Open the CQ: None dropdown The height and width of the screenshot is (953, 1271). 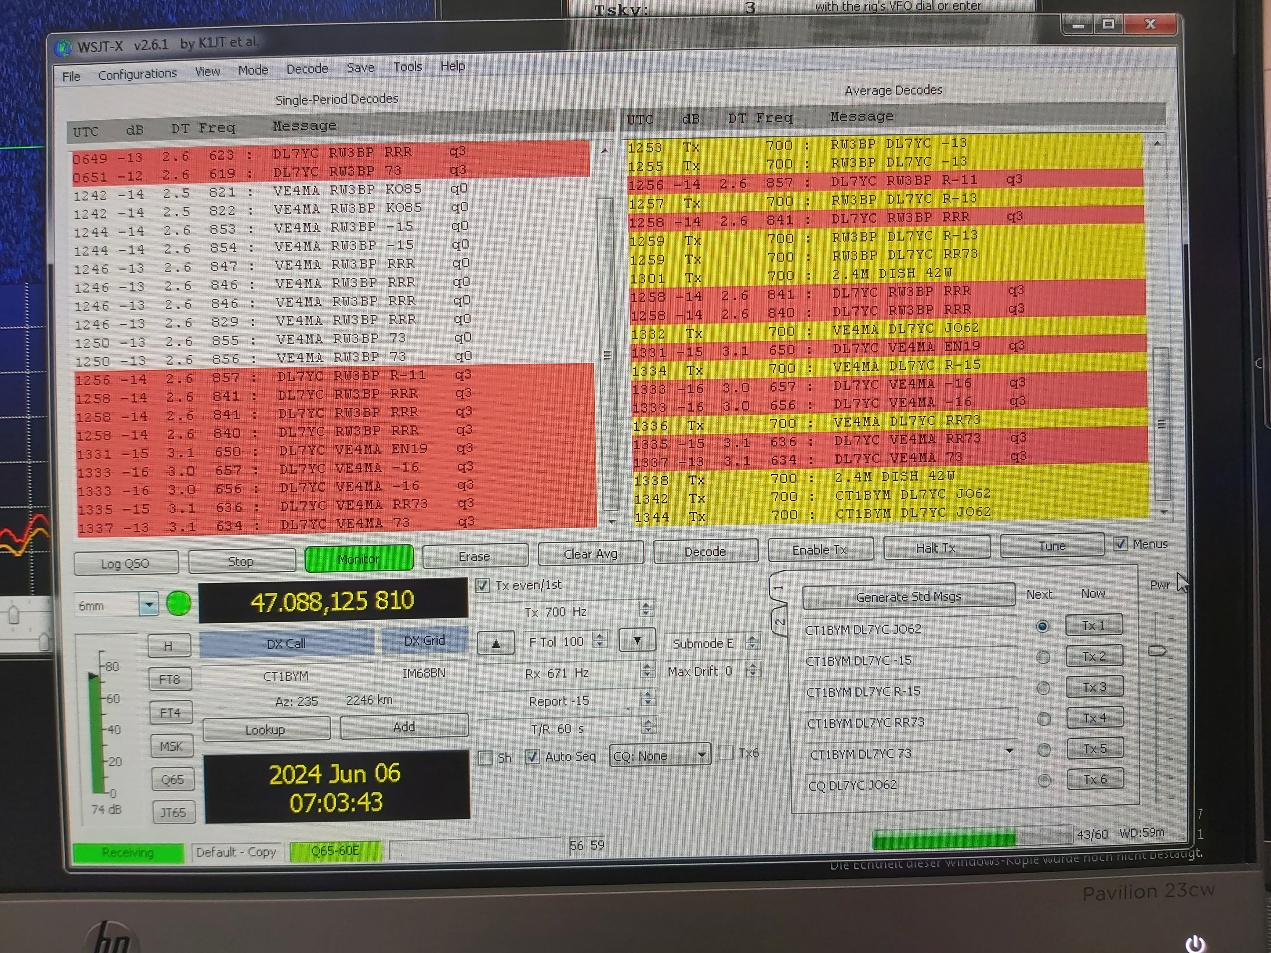(659, 756)
